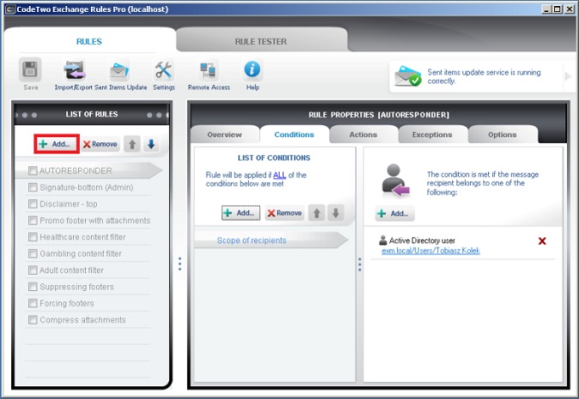Image resolution: width=579 pixels, height=399 pixels.
Task: Open the Overview tab
Action: coord(225,134)
